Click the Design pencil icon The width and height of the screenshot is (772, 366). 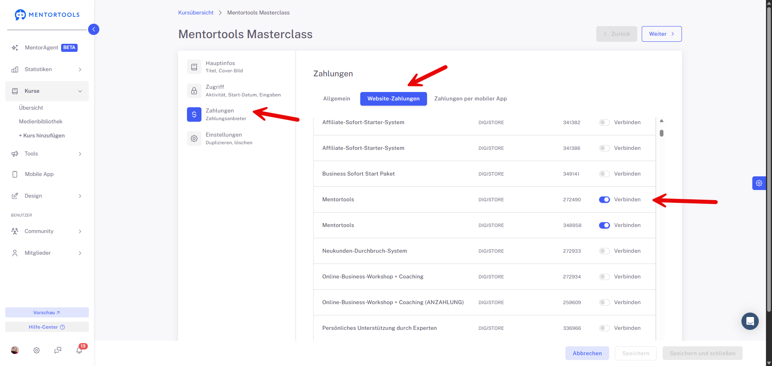15,196
